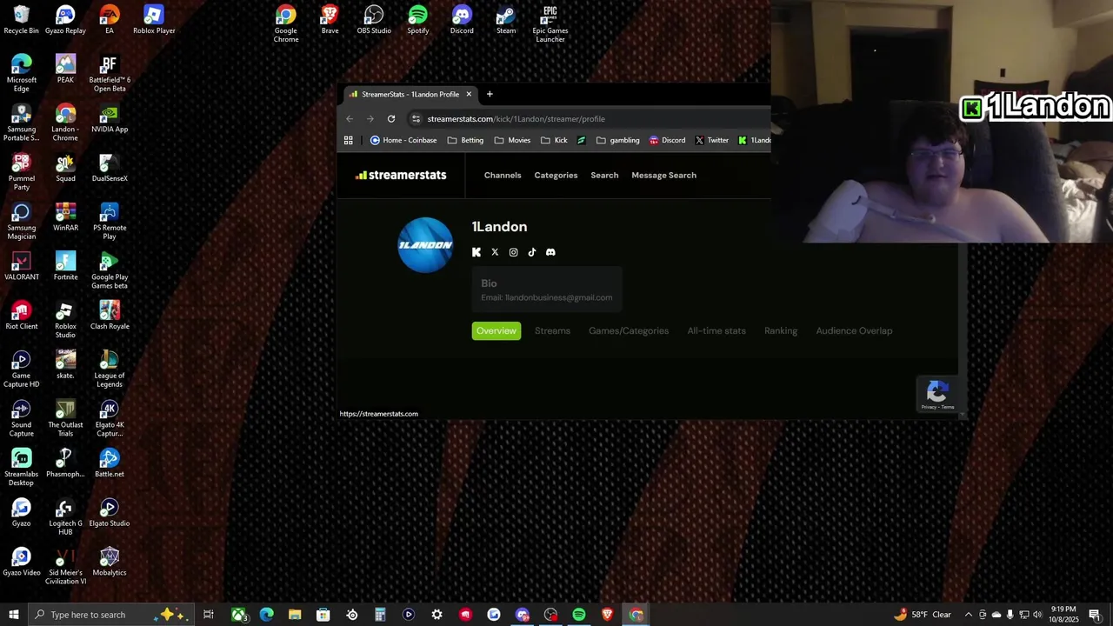Open the League of Legends desktop icon
The width and height of the screenshot is (1113, 626).
coord(110,370)
